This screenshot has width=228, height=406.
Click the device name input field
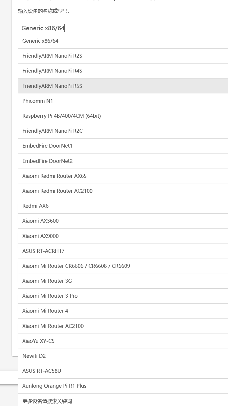click(124, 28)
